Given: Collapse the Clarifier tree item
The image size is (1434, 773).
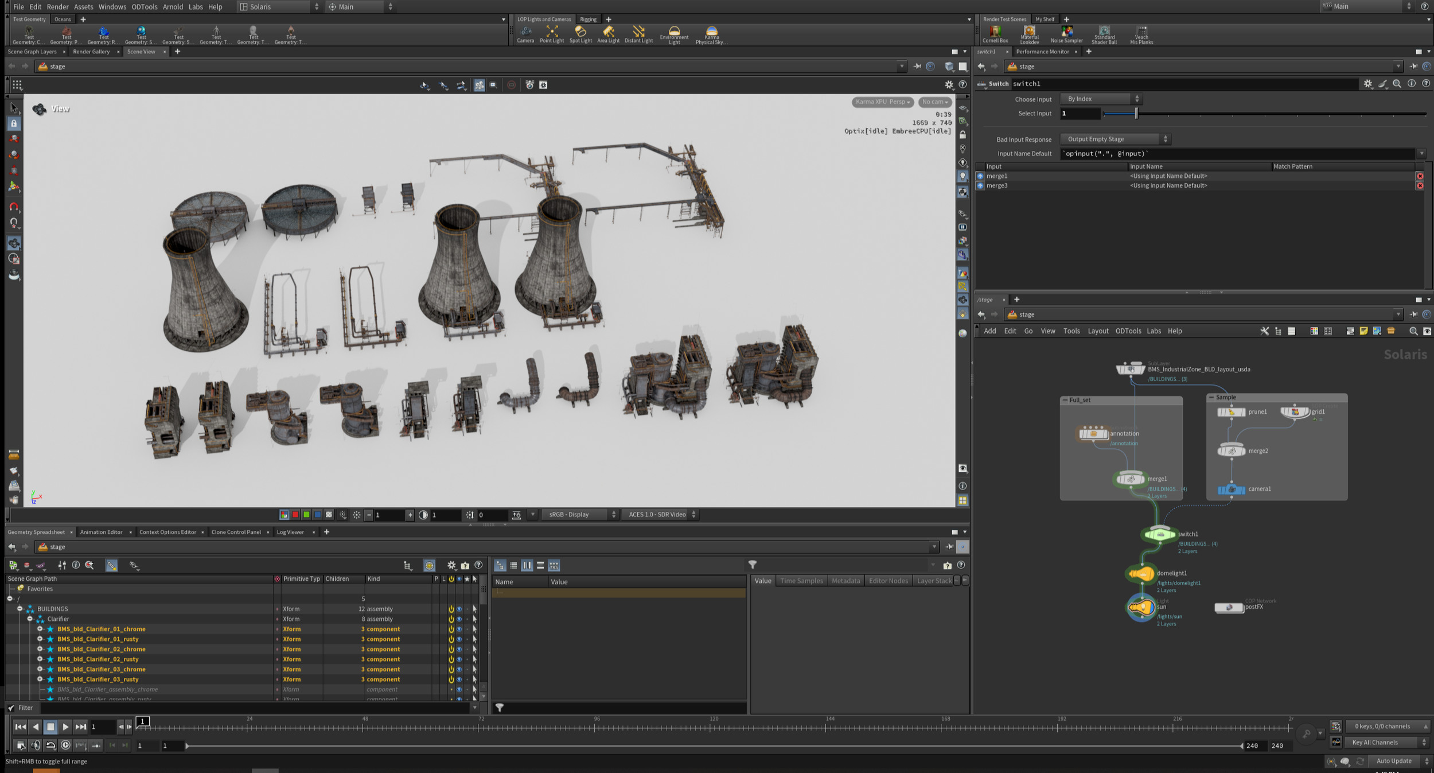Looking at the screenshot, I should tap(30, 619).
